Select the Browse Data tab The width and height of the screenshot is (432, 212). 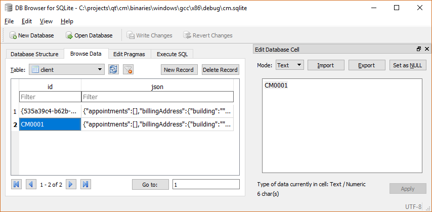click(85, 54)
